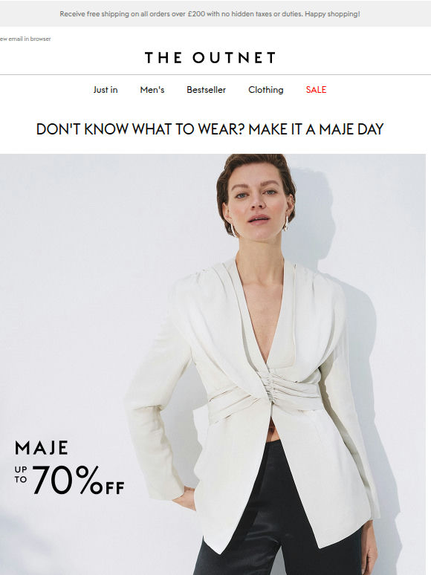
Task: Open the Clothing category
Action: (266, 90)
